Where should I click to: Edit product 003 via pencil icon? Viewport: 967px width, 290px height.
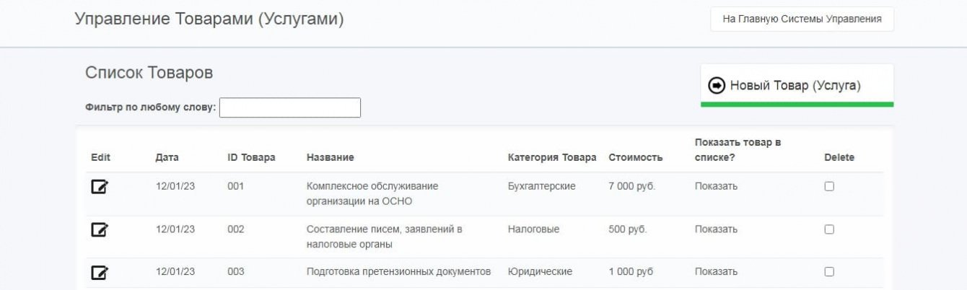point(100,273)
